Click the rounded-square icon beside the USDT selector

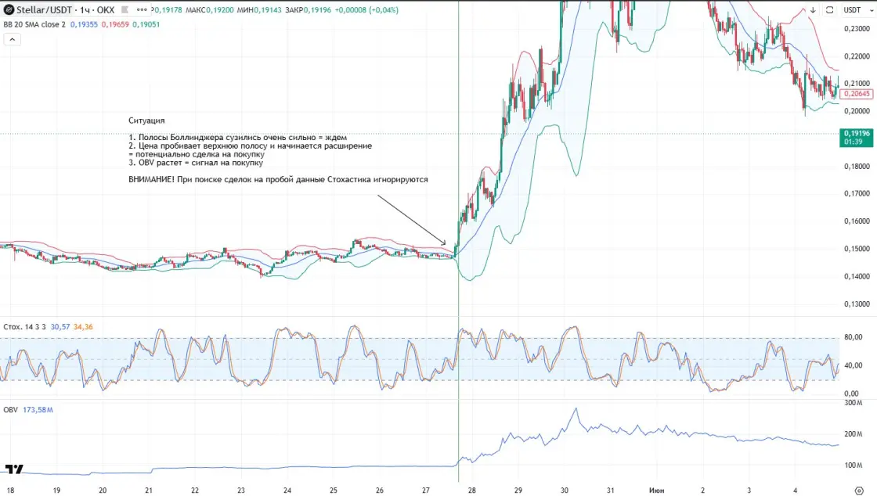pyautogui.click(x=830, y=10)
